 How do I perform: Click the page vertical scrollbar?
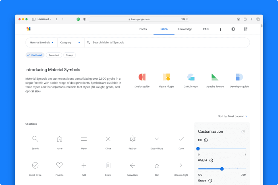[x=262, y=26]
